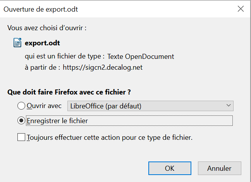Screen dimensions: 251x182
Task: Click the dialog title bar Ouverture de export.odt
Action: (41, 9)
